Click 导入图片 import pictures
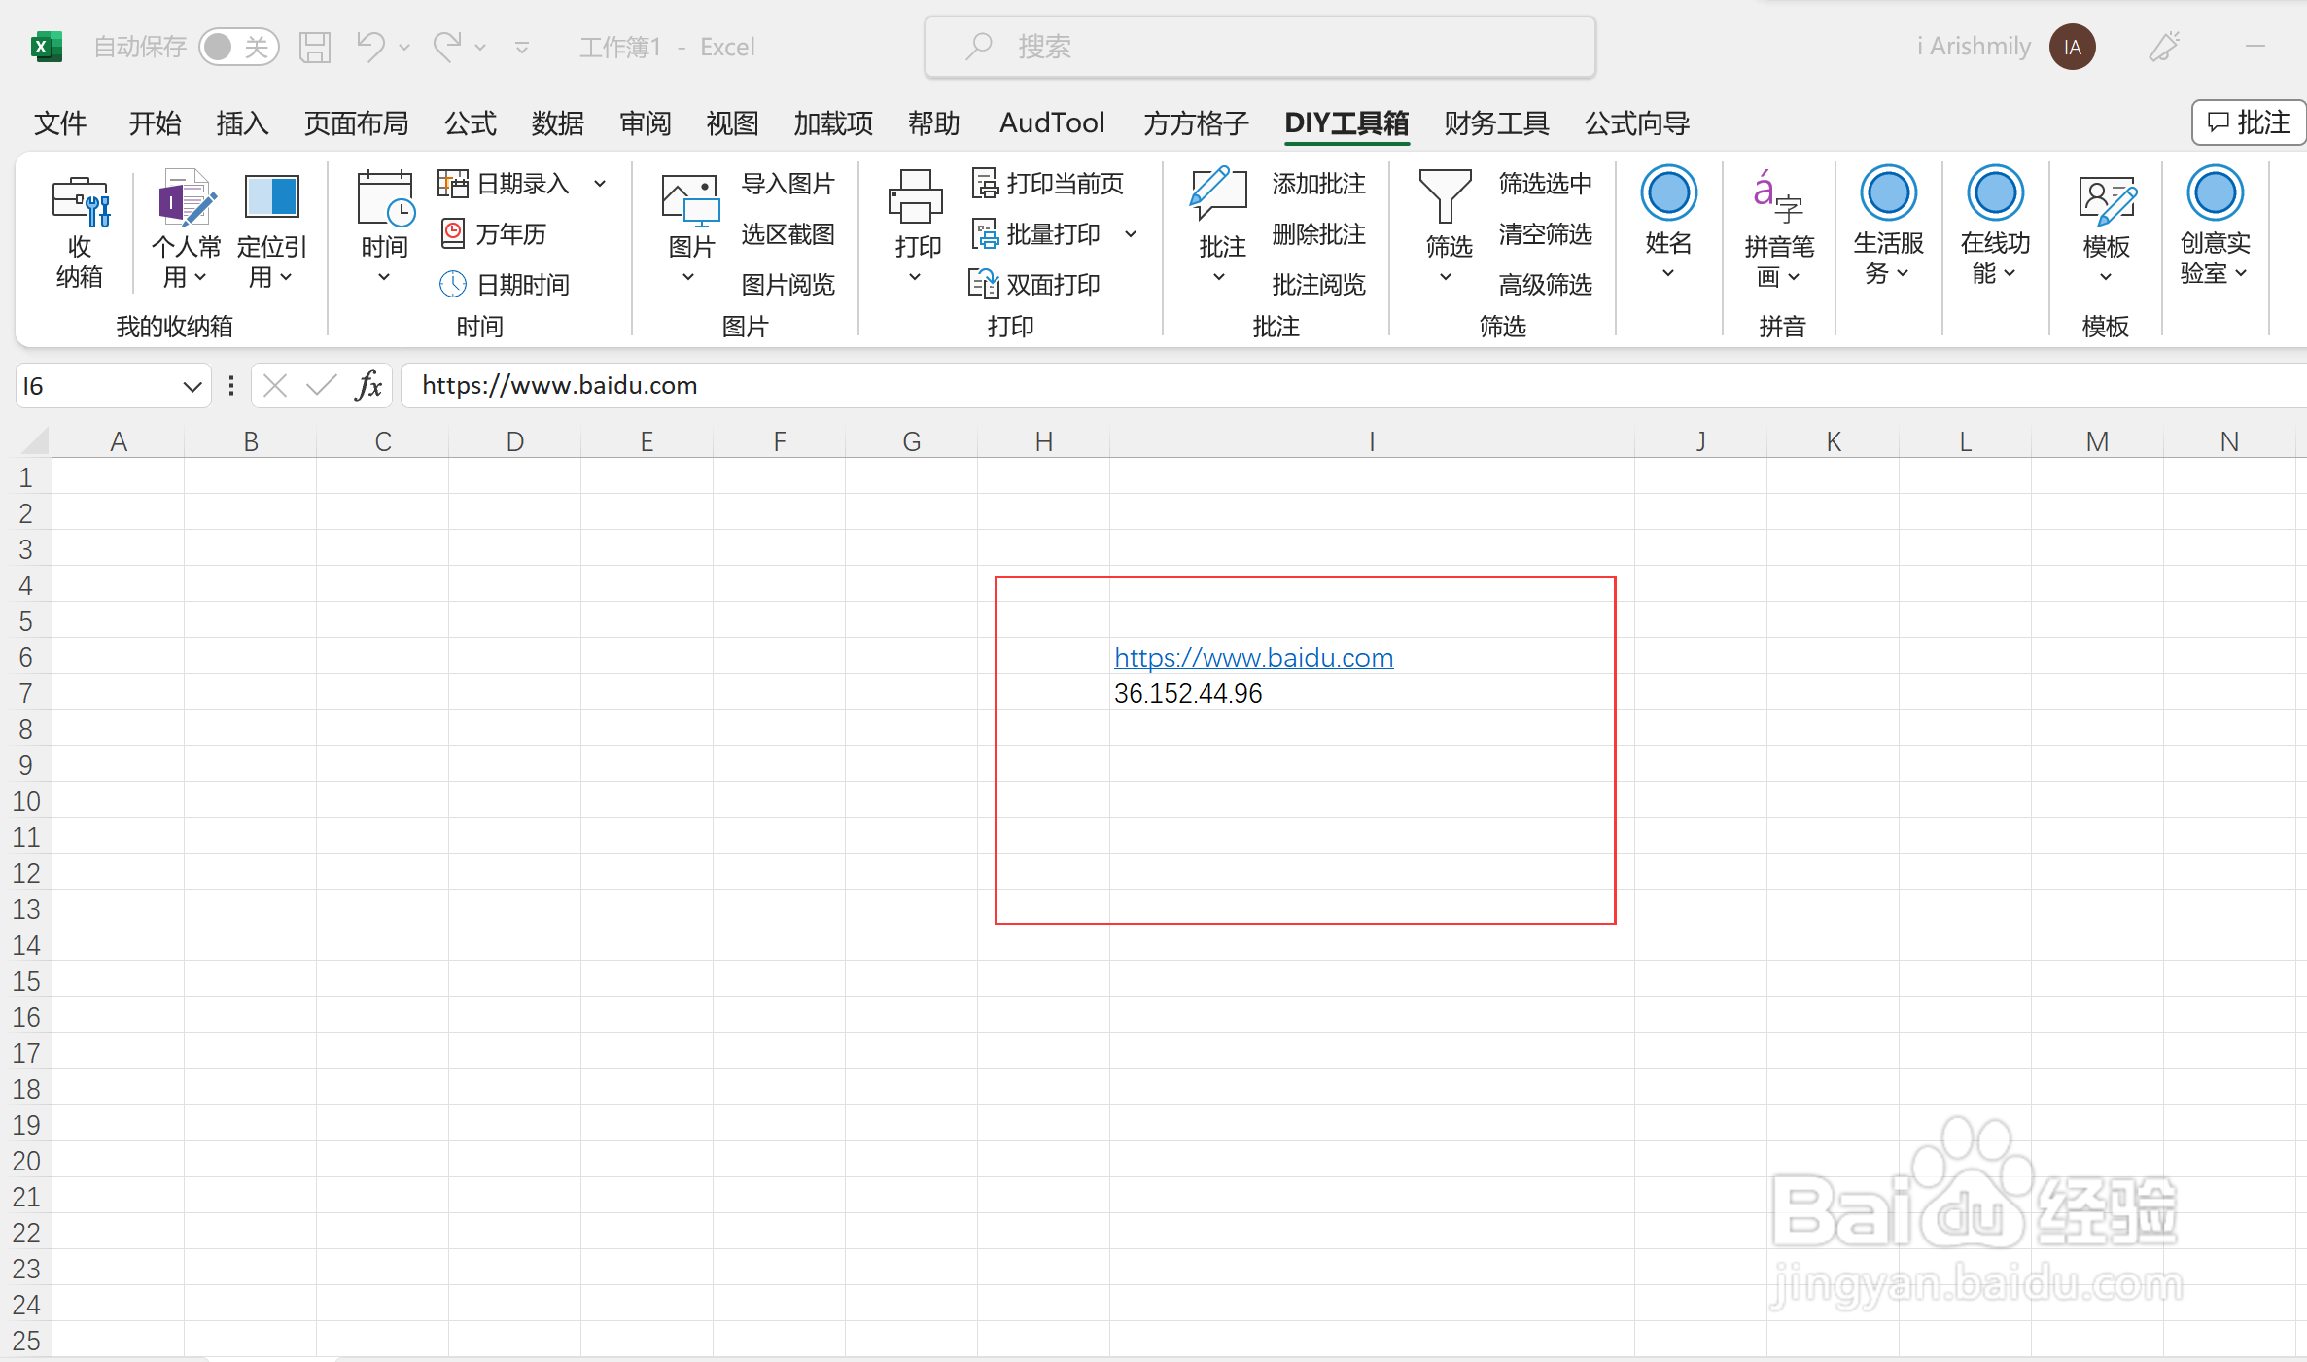The image size is (2307, 1362). tap(787, 183)
